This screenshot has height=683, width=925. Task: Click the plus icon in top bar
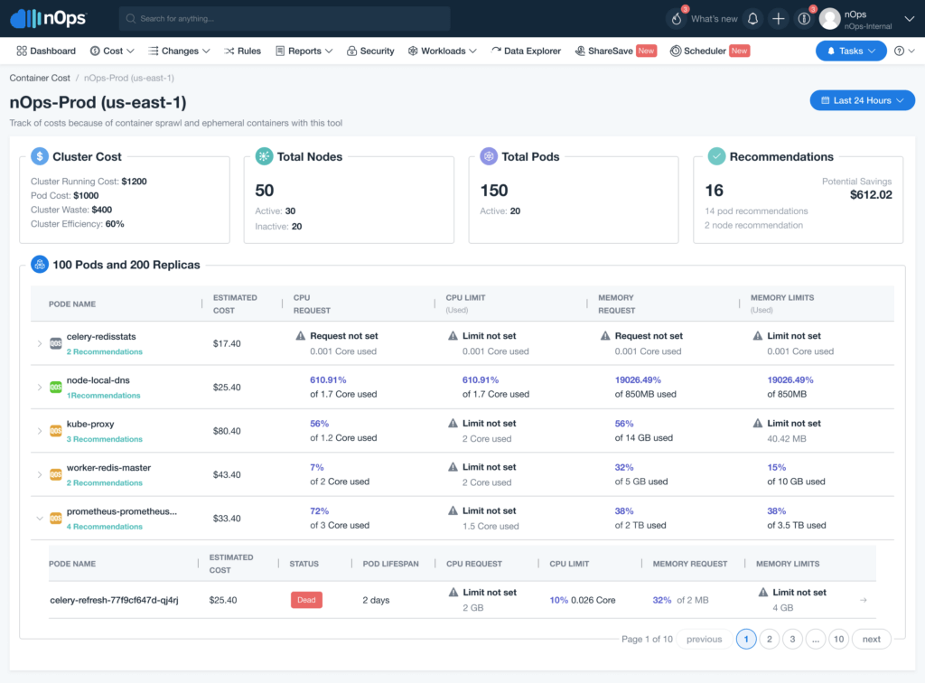(x=779, y=19)
